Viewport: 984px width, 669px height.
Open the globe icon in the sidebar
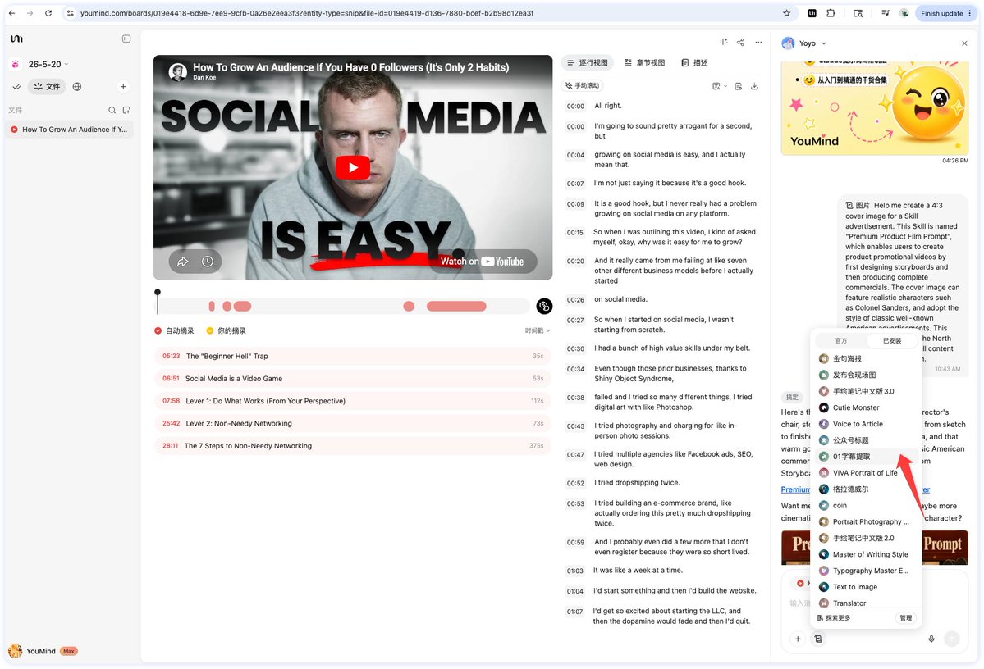[x=77, y=87]
